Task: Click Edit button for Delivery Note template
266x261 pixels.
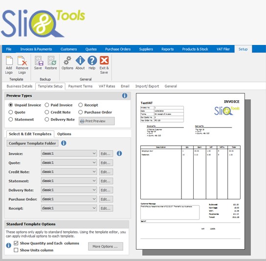Action: click(x=106, y=190)
